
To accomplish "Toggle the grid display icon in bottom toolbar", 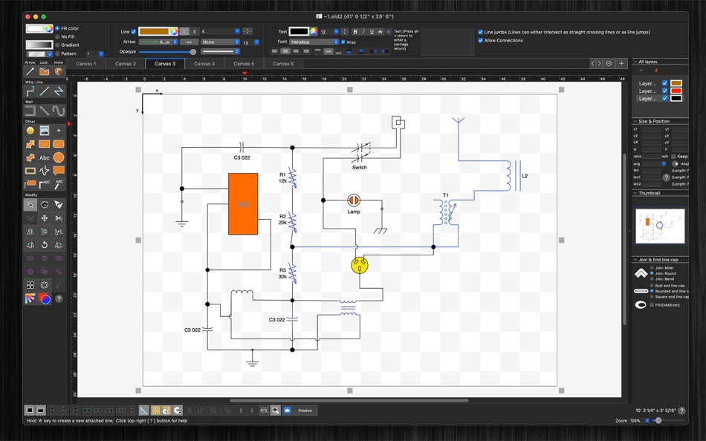I will (155, 411).
